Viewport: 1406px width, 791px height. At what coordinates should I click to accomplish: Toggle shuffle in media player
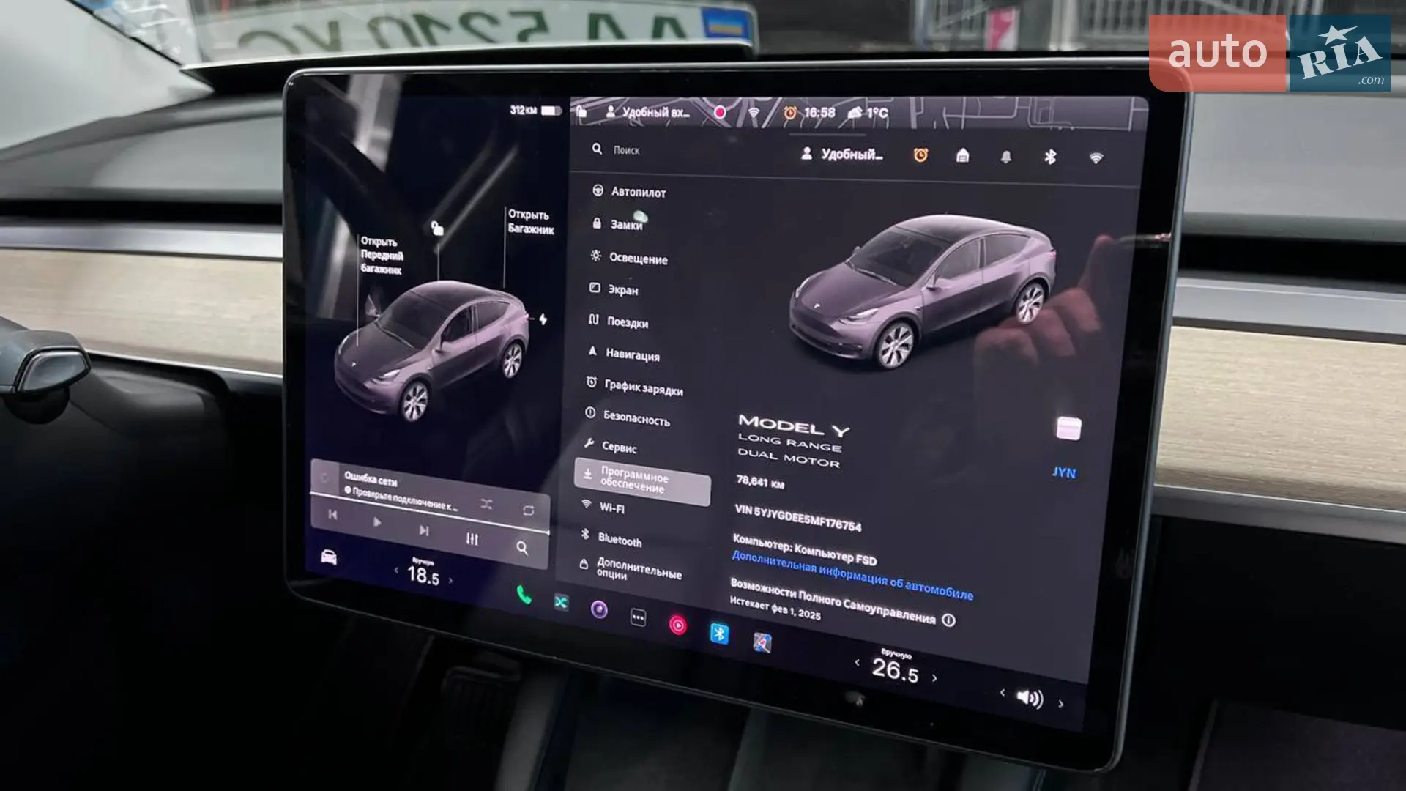[486, 504]
